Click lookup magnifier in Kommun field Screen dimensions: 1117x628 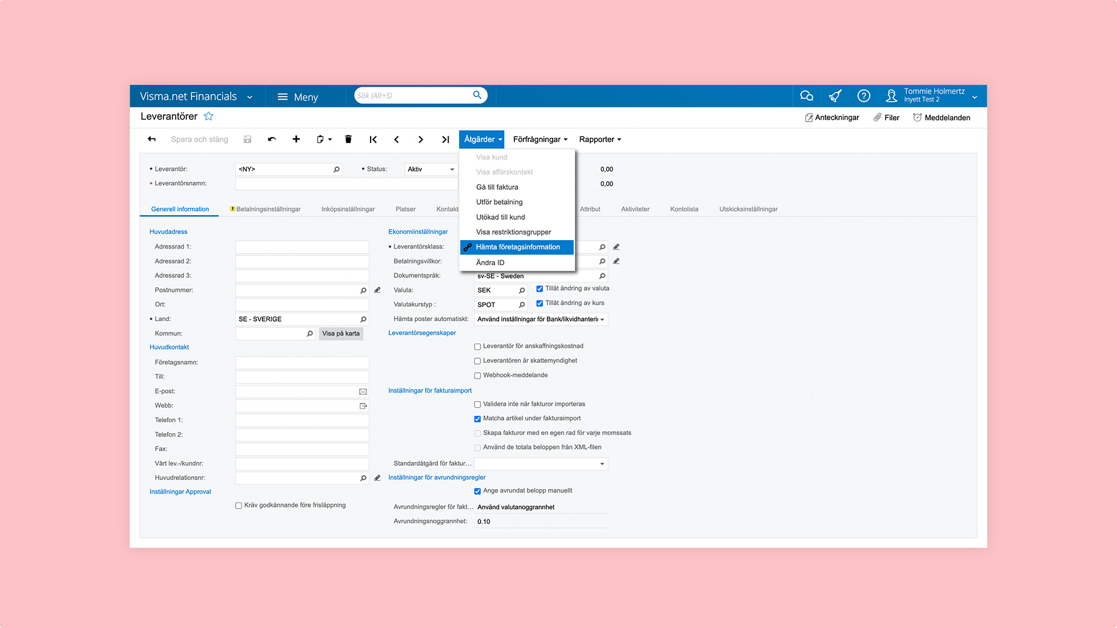tap(310, 334)
